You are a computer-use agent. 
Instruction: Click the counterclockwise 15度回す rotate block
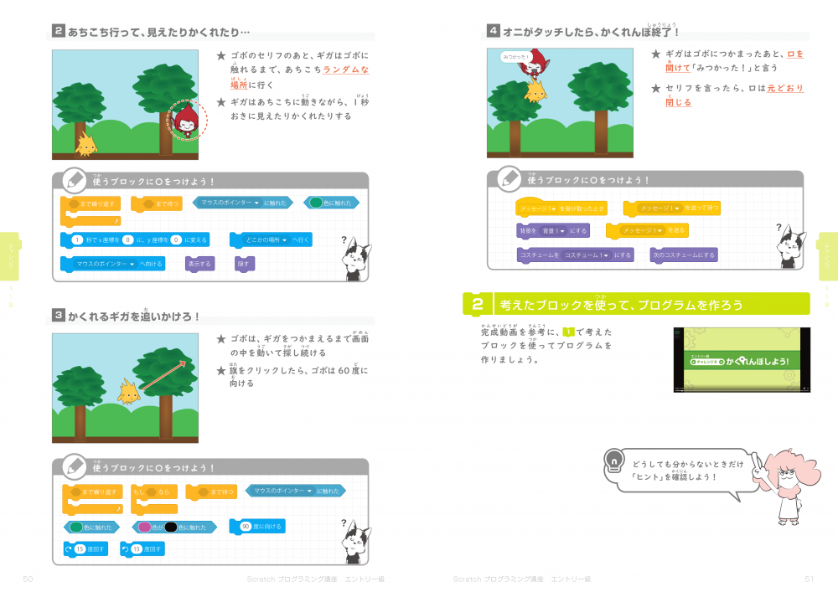143,548
